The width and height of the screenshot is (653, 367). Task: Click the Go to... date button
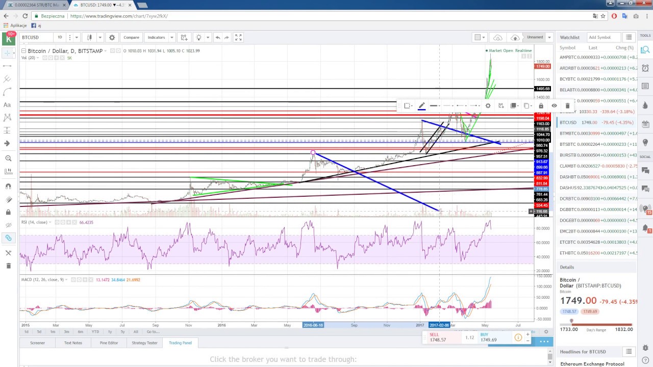[x=153, y=332]
